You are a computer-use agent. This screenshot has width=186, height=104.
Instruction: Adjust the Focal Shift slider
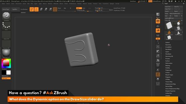pyautogui.click(x=104, y=8)
